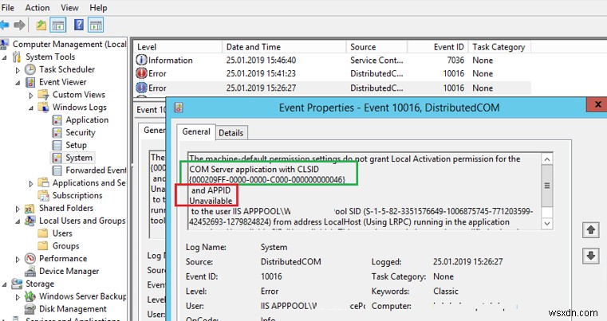
Task: Sort events by Date and Time column
Action: 284,47
